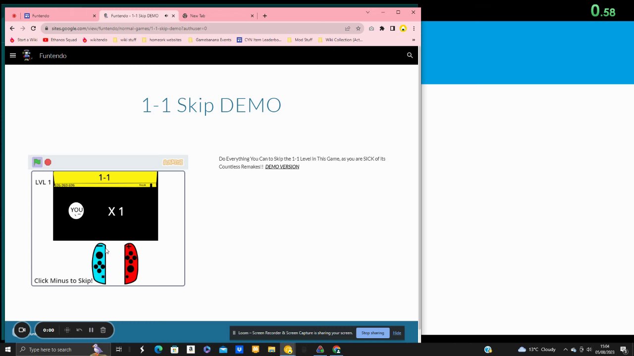Hide the Loom screen sharing bar
Viewport: 634px width, 356px height.
397,333
